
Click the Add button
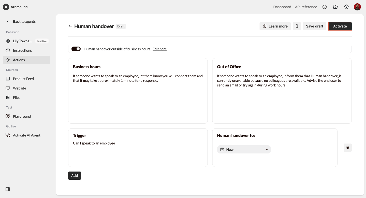[75, 176]
